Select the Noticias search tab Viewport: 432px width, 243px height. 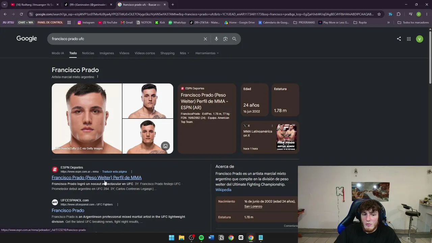88,53
